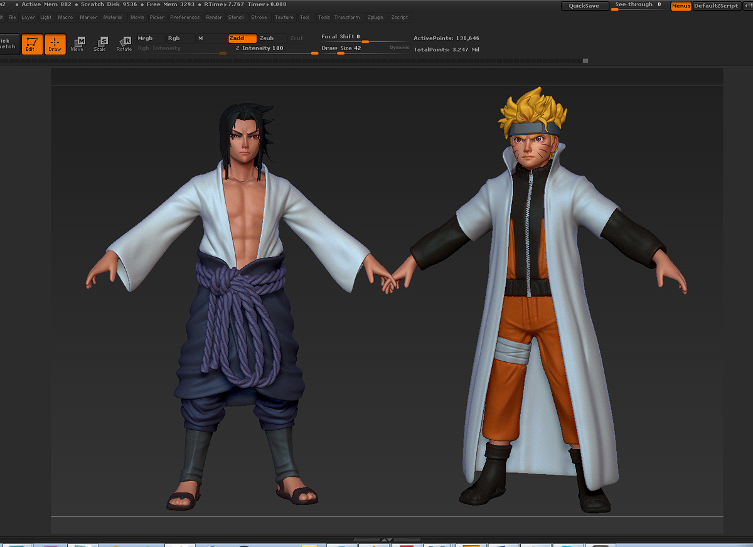Click the Active Mem 802 status text

pos(46,4)
